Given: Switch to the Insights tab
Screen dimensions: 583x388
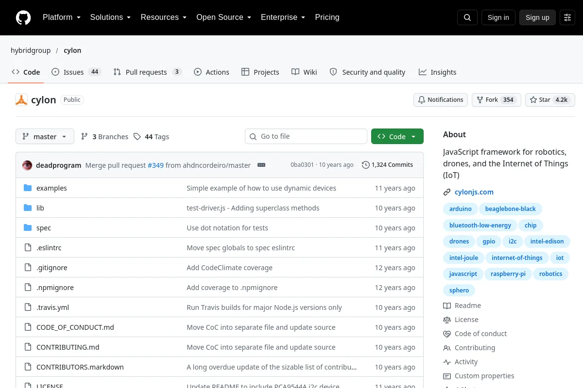Looking at the screenshot, I should (x=437, y=72).
